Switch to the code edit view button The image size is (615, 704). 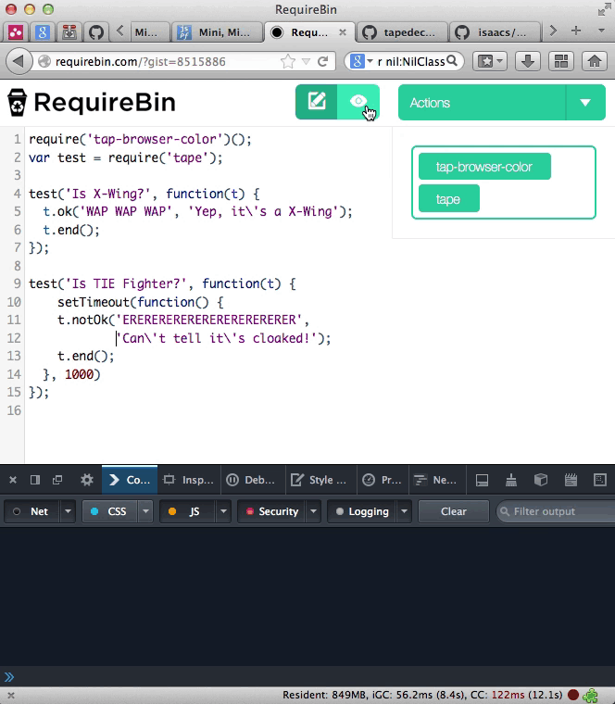pyautogui.click(x=317, y=102)
